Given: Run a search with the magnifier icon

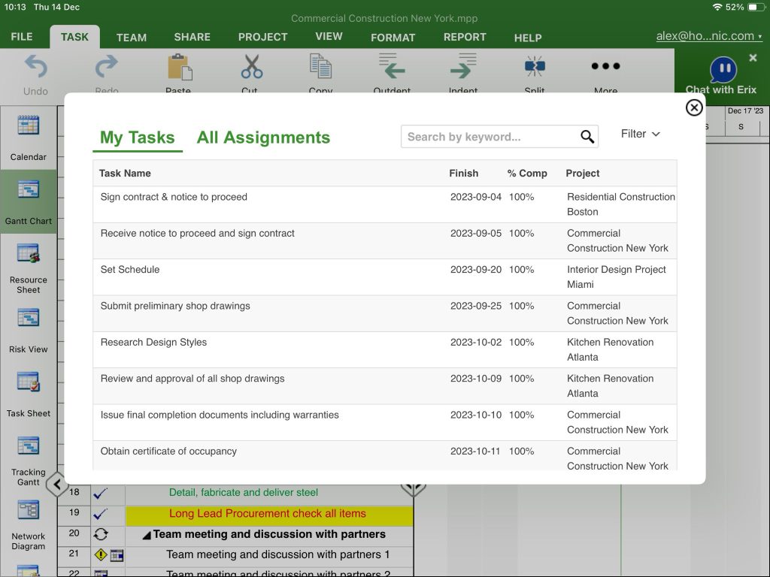Looking at the screenshot, I should tap(587, 137).
